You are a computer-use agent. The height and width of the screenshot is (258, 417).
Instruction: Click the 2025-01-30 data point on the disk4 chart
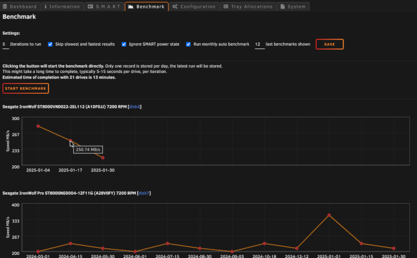click(103, 157)
